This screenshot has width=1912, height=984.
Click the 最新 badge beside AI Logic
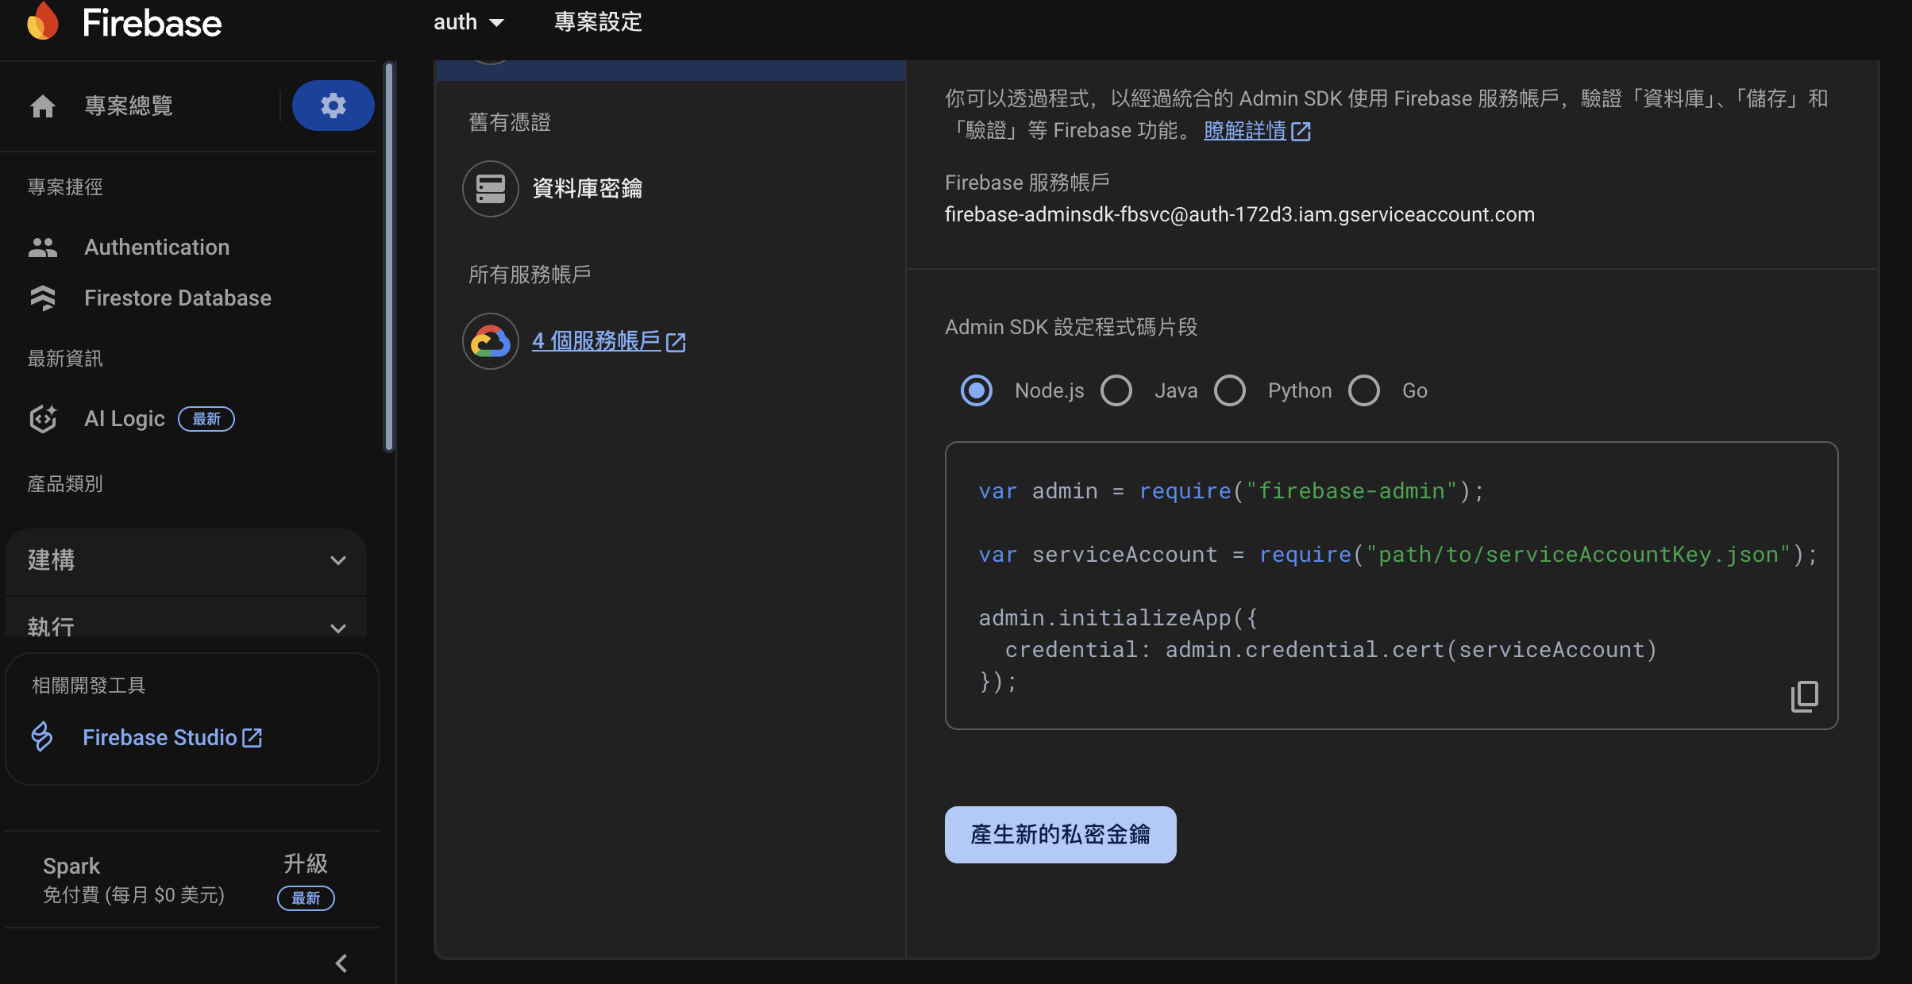pyautogui.click(x=206, y=419)
